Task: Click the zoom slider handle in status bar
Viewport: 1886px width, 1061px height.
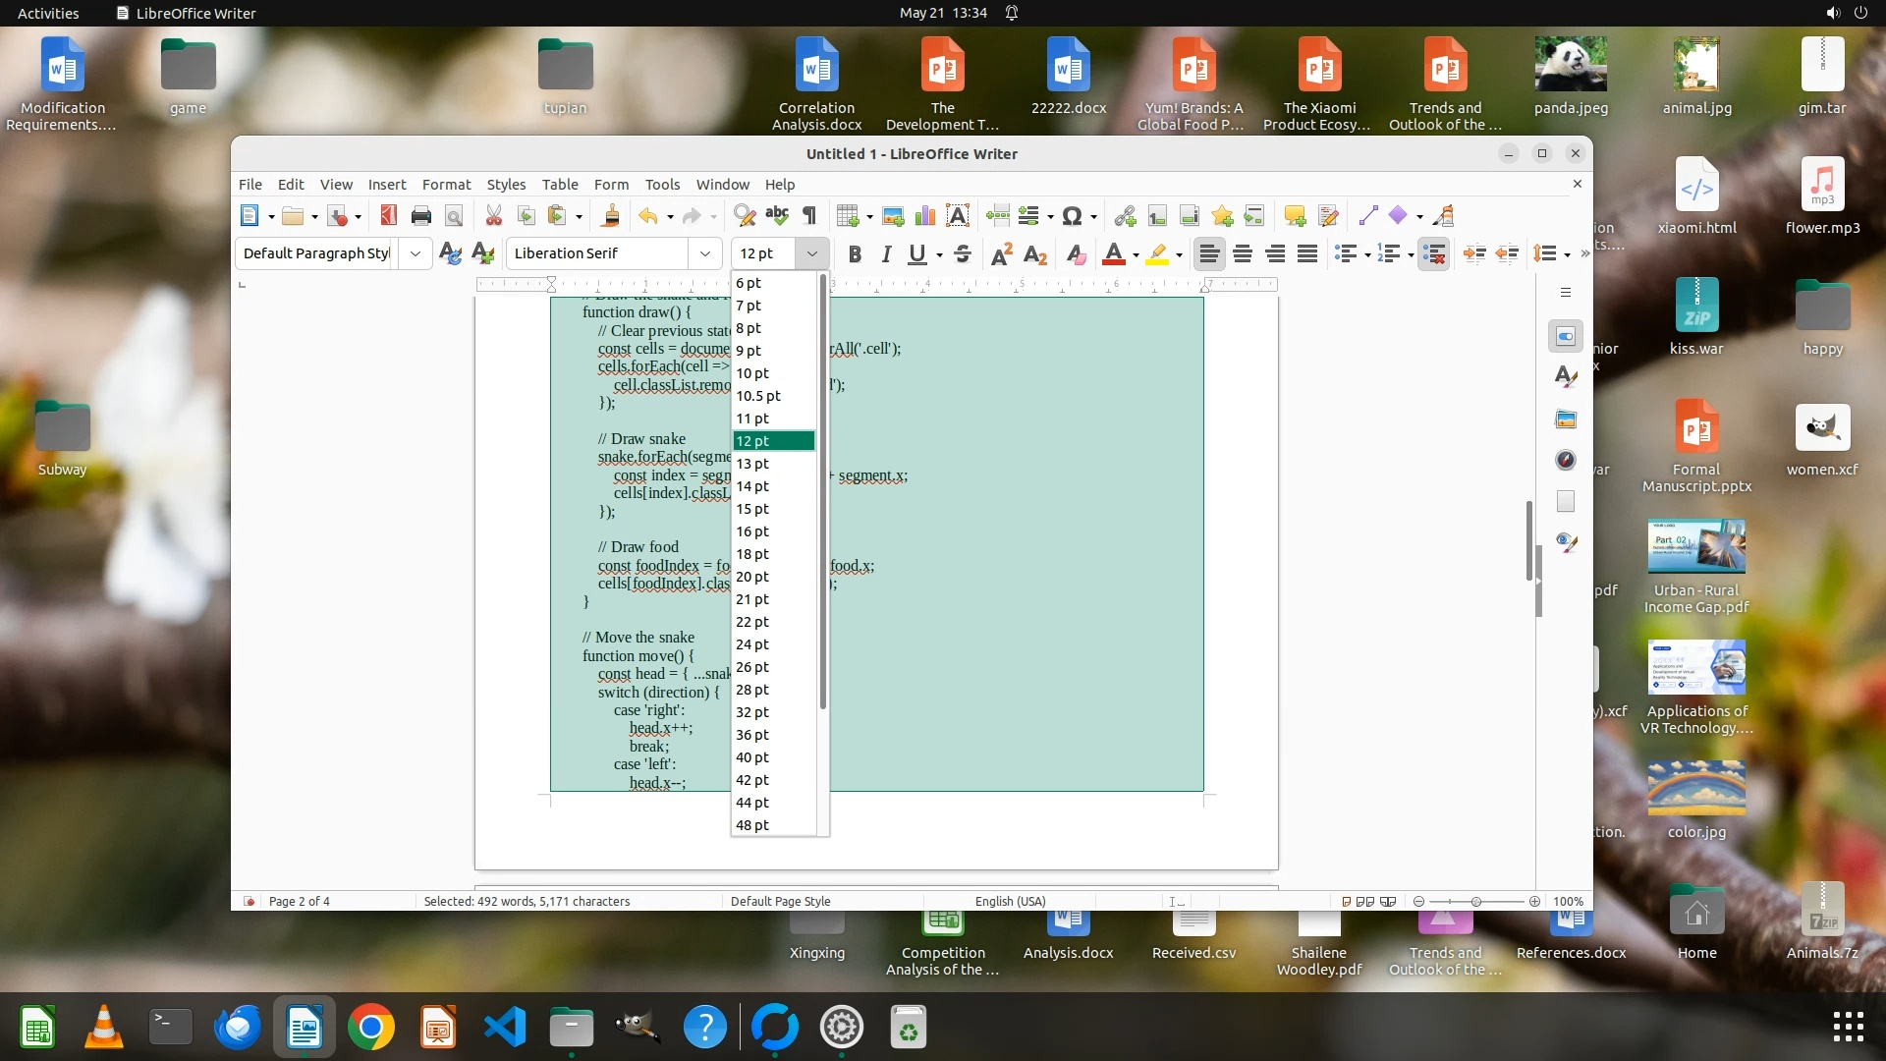Action: tap(1475, 901)
